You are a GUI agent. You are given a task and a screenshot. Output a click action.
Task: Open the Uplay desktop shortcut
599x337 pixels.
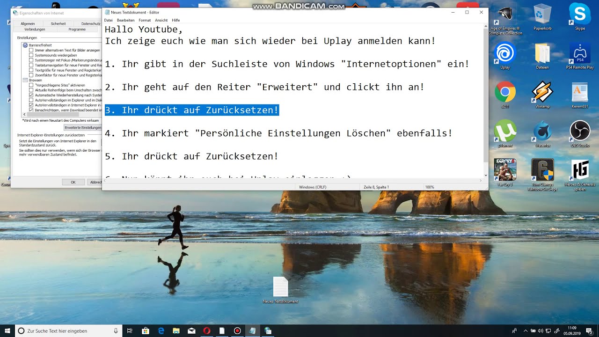(x=505, y=55)
